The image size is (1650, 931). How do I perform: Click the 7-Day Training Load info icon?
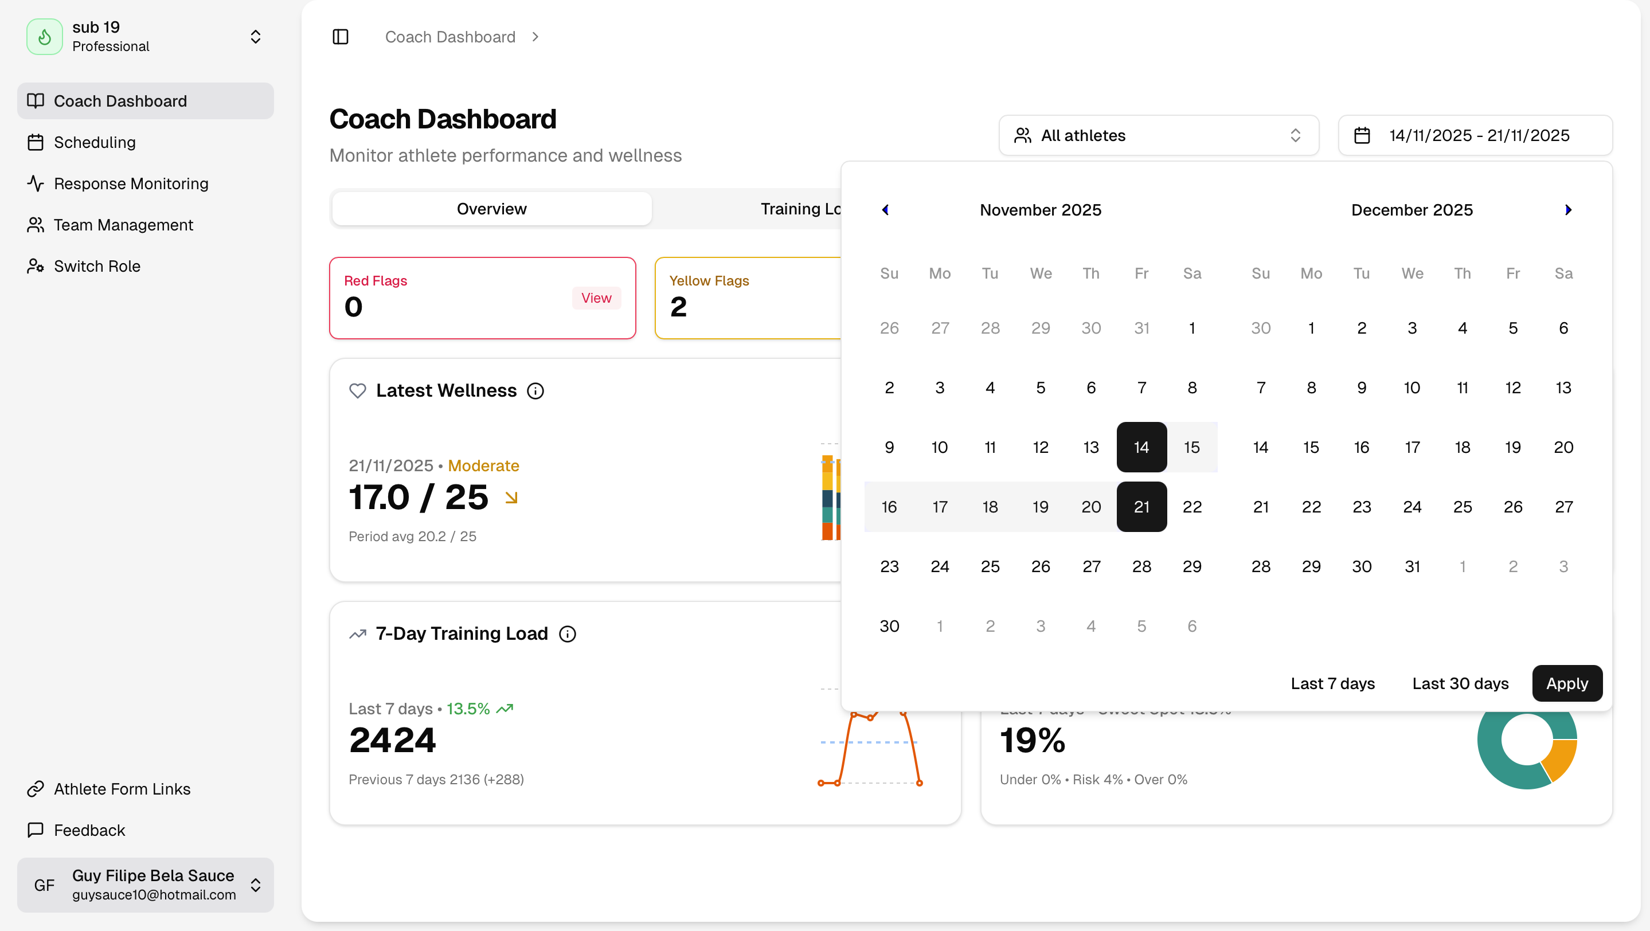567,634
